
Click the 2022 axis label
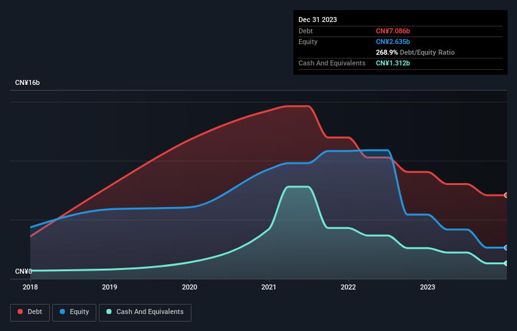[348, 287]
